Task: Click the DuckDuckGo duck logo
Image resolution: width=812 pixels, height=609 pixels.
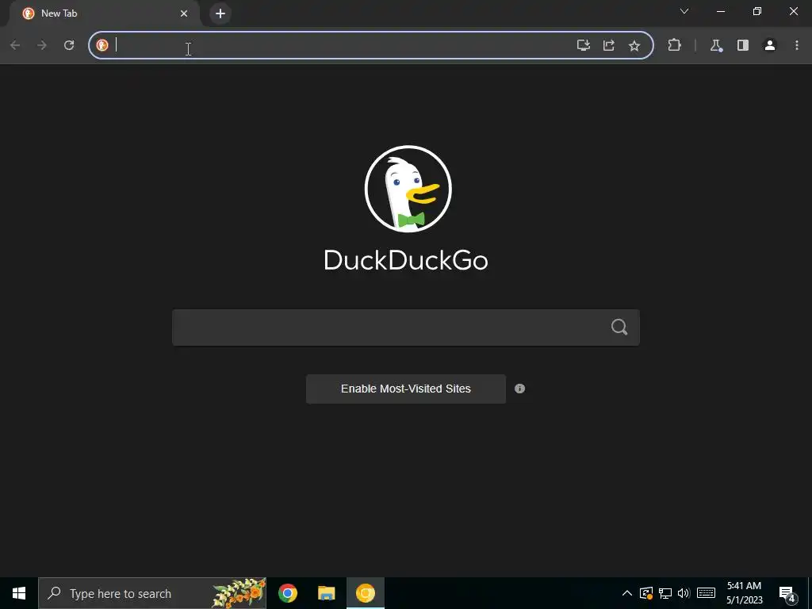Action: coord(408,189)
